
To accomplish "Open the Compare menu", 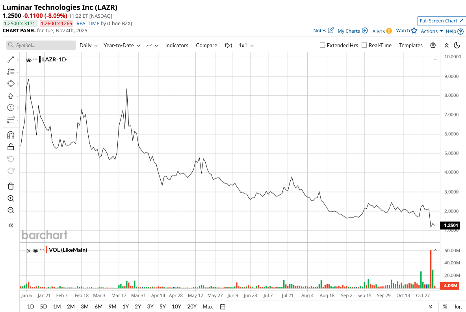I will (x=206, y=45).
